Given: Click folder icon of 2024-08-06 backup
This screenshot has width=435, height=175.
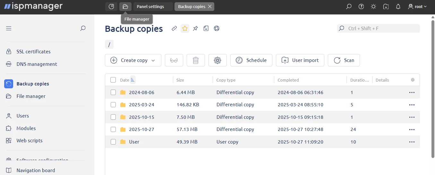Looking at the screenshot, I should tap(123, 92).
